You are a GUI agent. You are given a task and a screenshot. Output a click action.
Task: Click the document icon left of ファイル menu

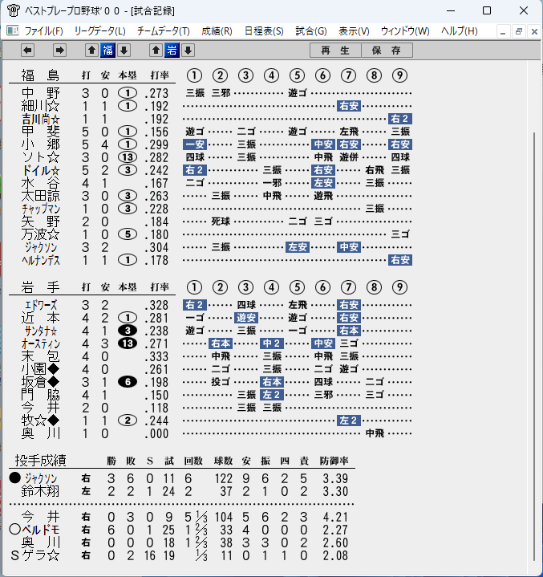click(x=13, y=31)
